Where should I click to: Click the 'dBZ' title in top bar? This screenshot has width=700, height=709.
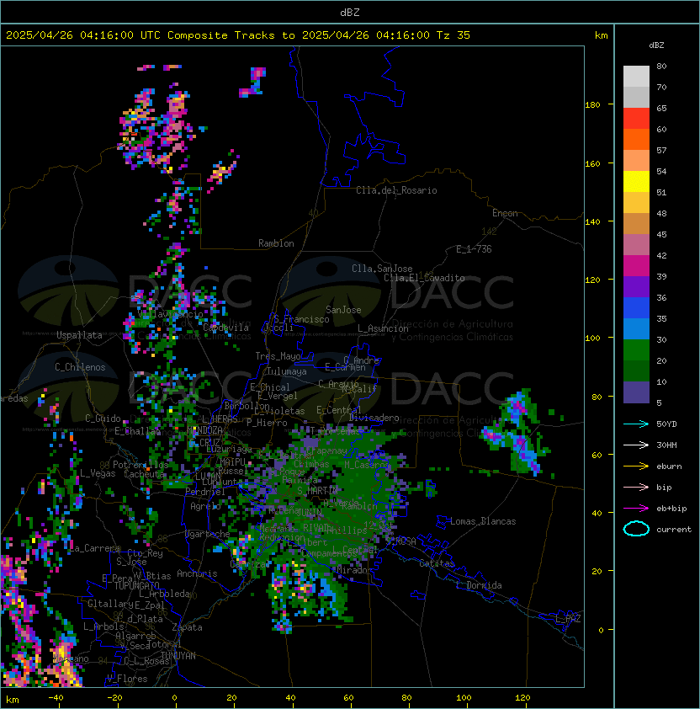click(x=350, y=13)
